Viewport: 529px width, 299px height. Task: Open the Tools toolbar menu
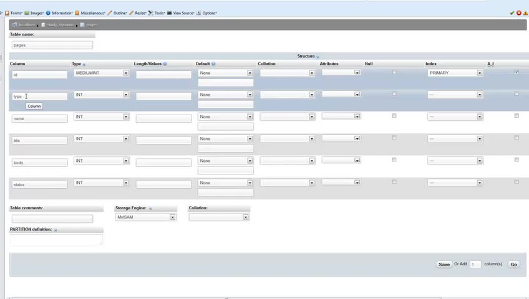pyautogui.click(x=157, y=13)
